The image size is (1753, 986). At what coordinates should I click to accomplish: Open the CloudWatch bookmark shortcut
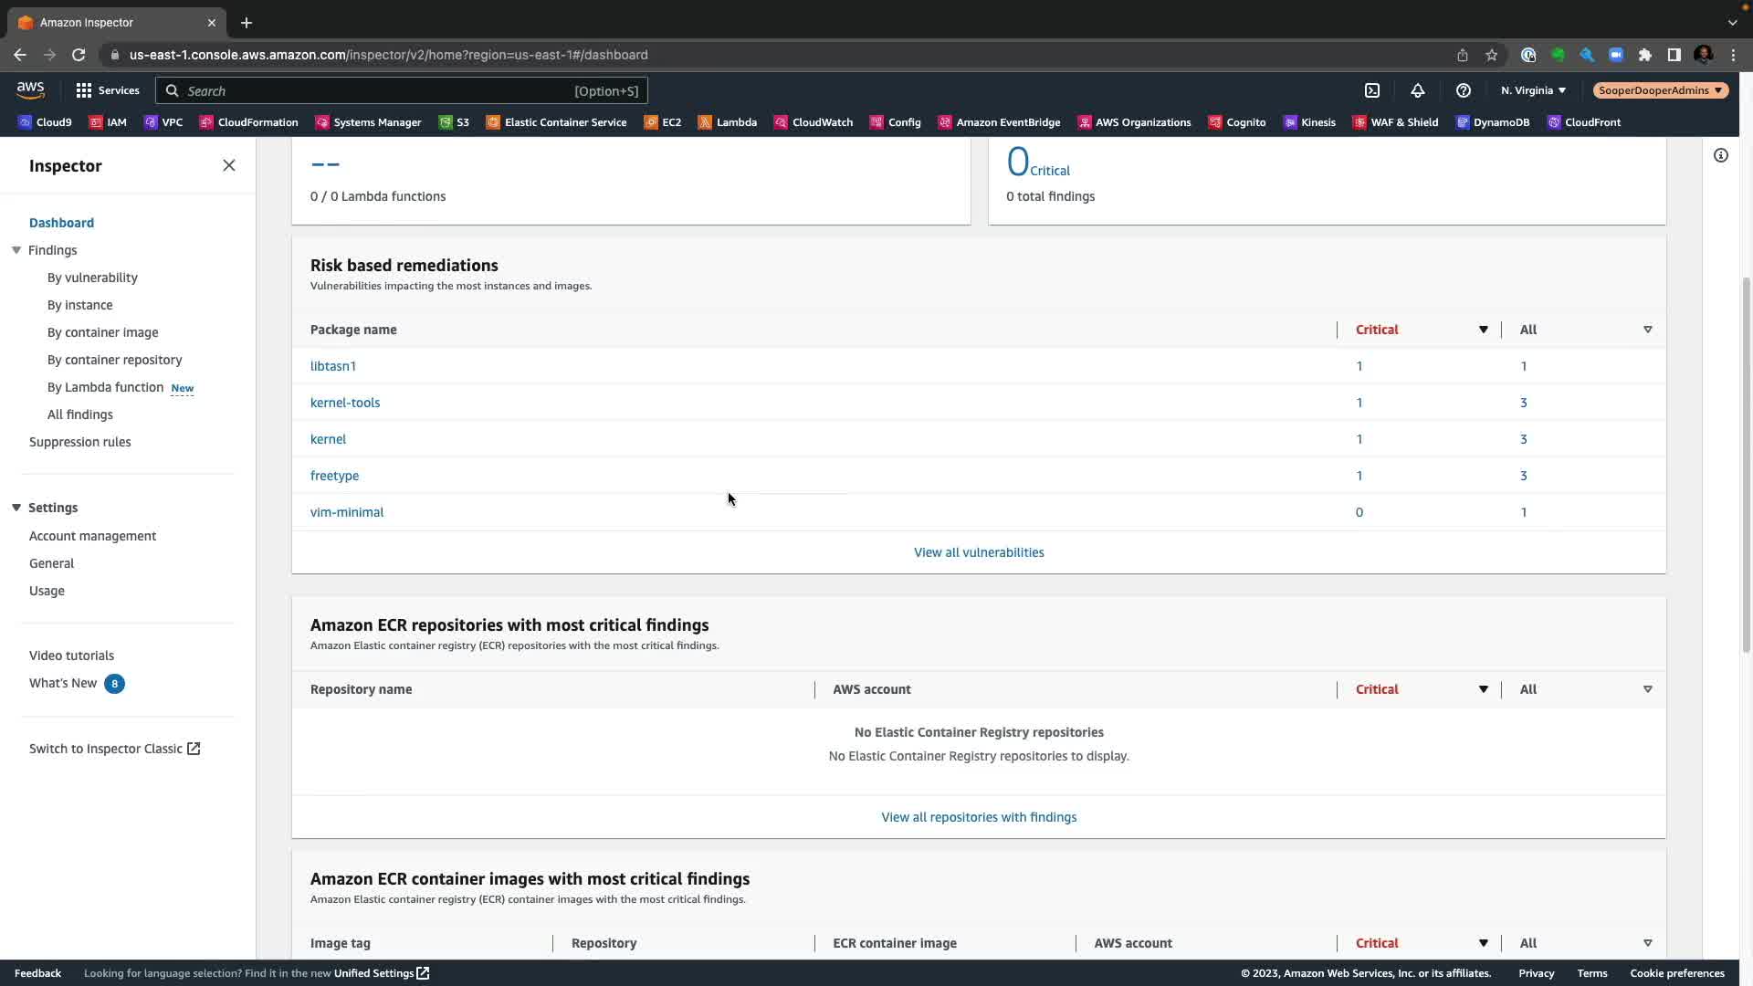814,122
